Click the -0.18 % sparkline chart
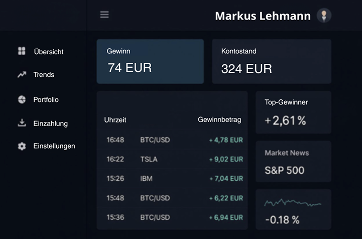Screen dimensions: 362x239 click(x=293, y=203)
